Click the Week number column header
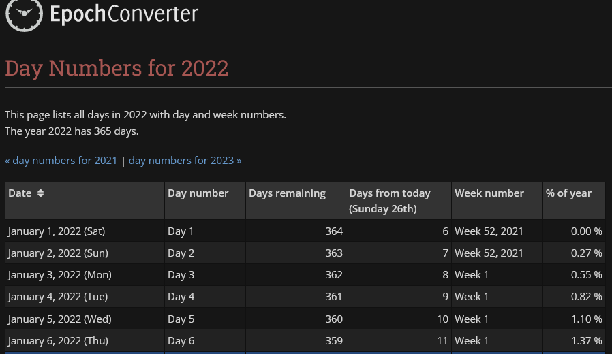612x354 pixels. (497, 201)
